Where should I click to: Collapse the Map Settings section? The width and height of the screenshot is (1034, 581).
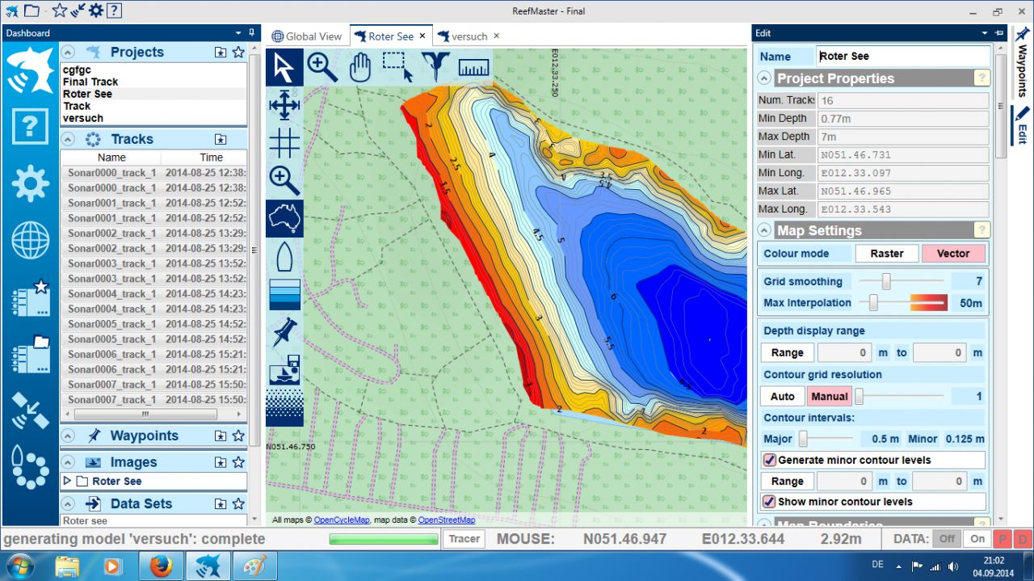point(764,231)
